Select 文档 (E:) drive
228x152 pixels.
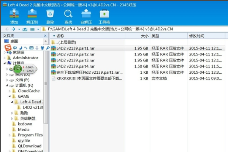tap(22, 80)
